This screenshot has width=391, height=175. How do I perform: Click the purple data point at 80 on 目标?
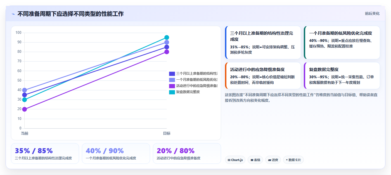(x=167, y=52)
